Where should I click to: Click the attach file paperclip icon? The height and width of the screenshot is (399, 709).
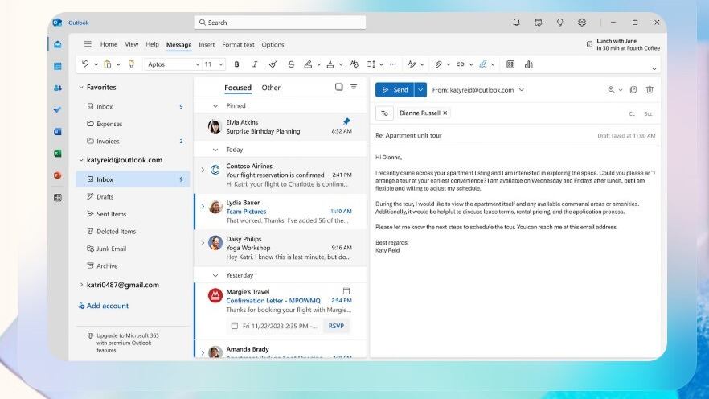[x=438, y=64]
